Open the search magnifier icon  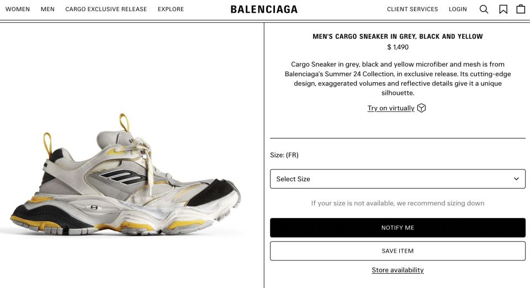click(x=484, y=9)
